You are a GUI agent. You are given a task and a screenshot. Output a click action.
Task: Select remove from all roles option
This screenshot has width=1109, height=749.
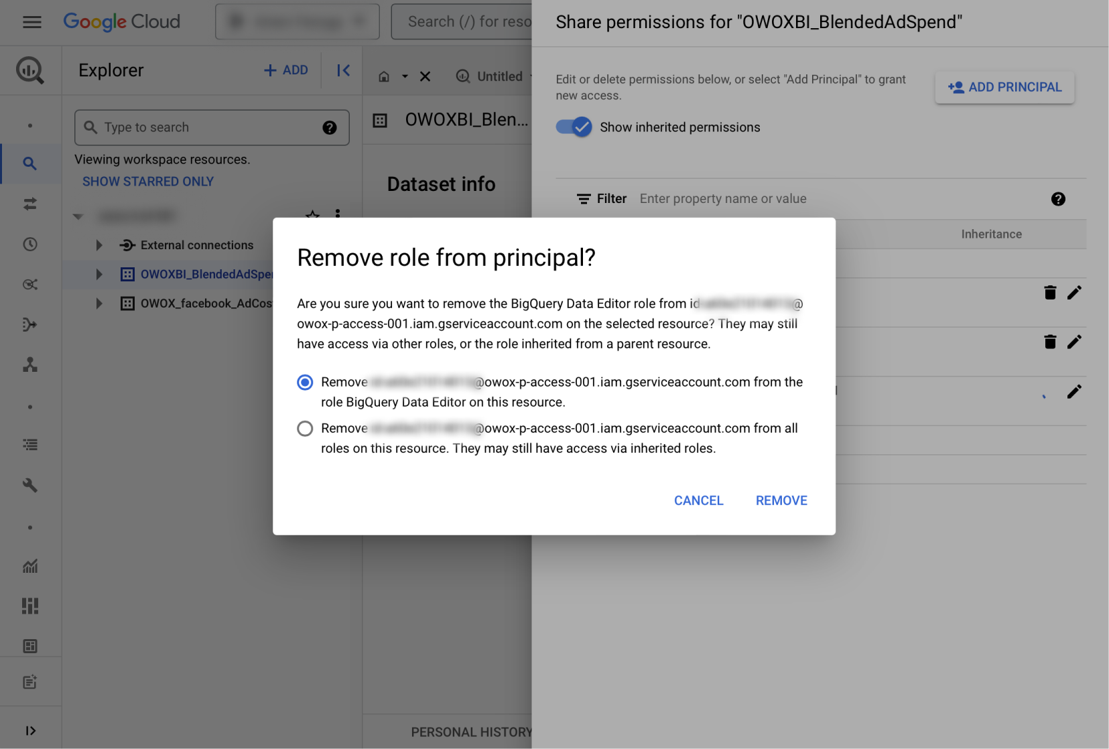click(x=305, y=428)
